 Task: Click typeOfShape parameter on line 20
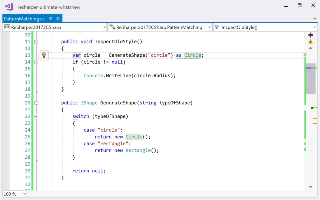pos(174,103)
